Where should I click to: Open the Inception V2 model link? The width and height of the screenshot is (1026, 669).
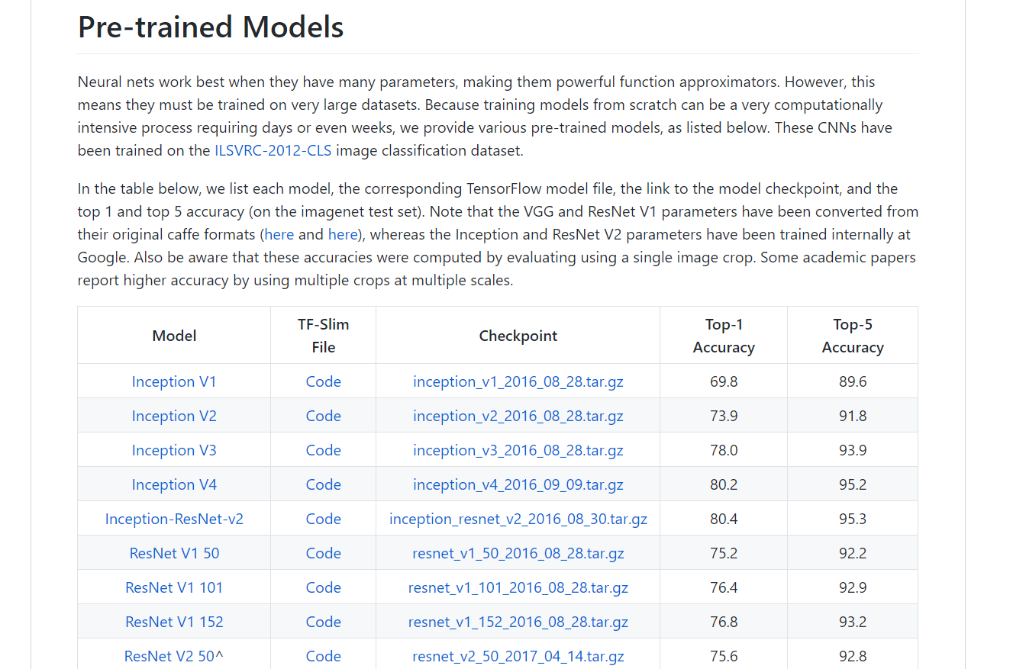pyautogui.click(x=174, y=416)
